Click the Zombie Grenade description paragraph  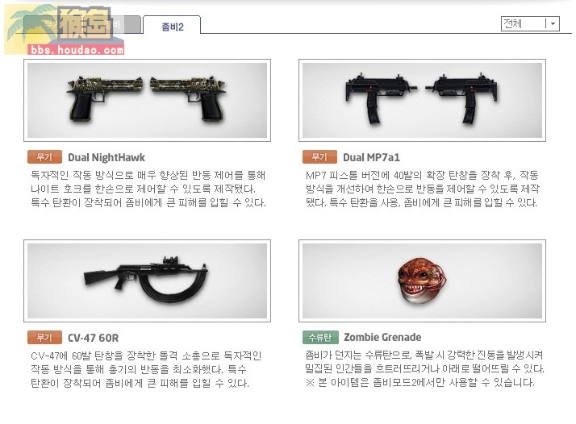(424, 369)
